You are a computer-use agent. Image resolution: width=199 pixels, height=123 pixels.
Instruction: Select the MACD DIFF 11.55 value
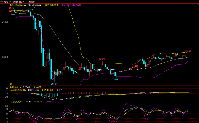(x=34, y=90)
